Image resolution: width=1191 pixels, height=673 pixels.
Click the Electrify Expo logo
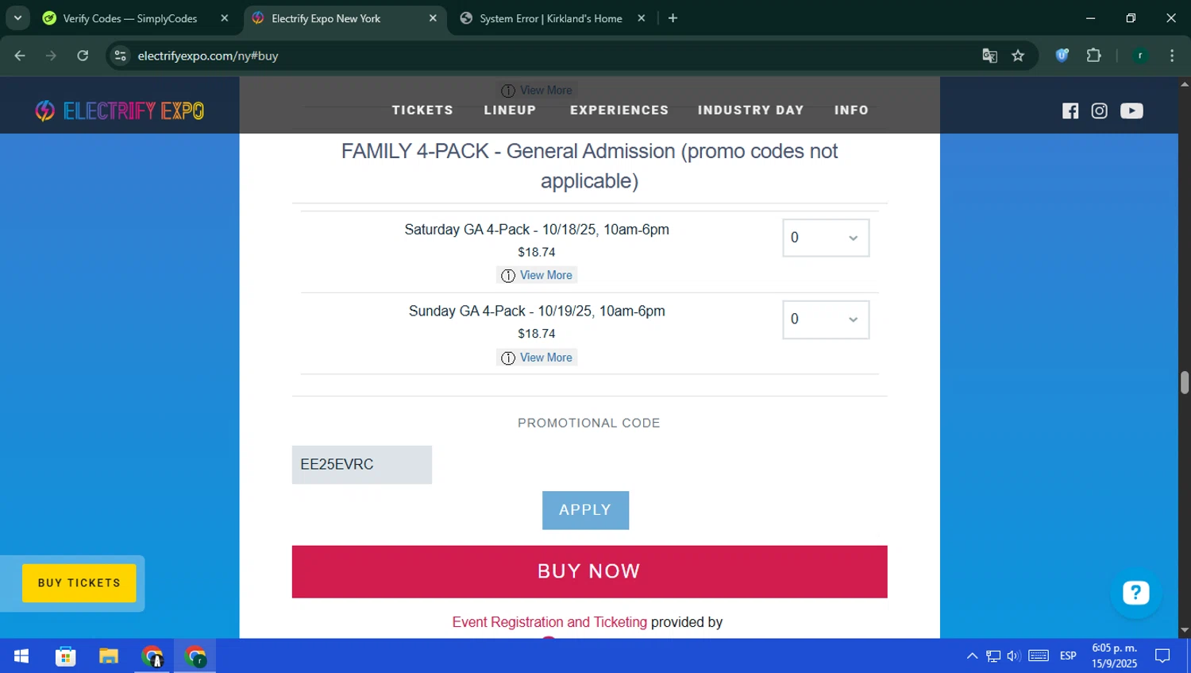(120, 110)
